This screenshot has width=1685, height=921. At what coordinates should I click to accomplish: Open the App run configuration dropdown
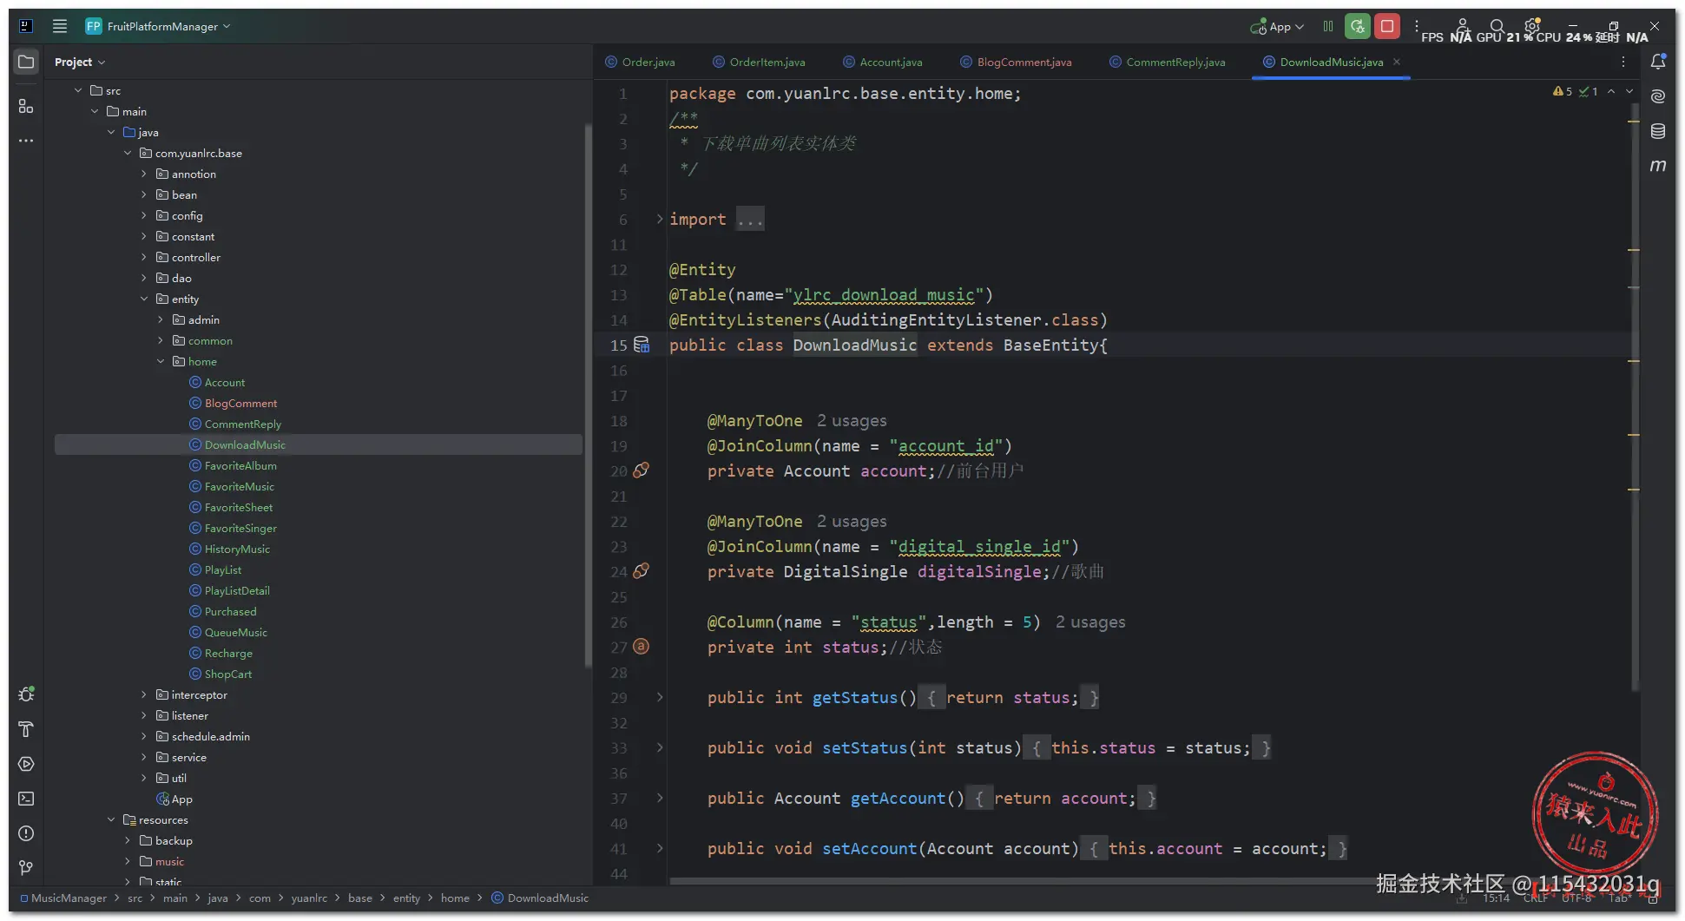[1277, 26]
